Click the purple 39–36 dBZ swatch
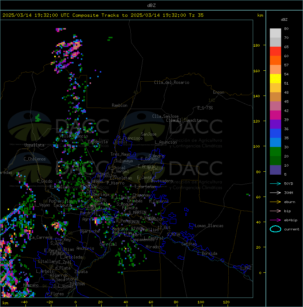 click(275, 124)
